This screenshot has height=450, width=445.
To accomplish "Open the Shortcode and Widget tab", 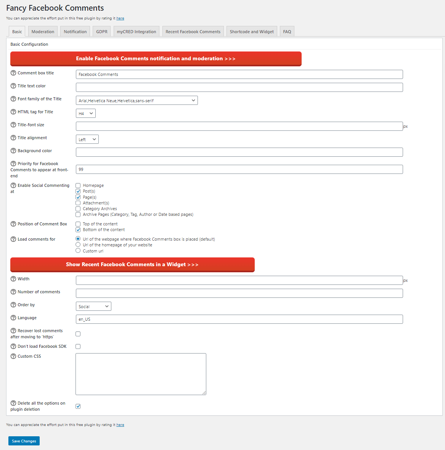I will pyautogui.click(x=252, y=32).
